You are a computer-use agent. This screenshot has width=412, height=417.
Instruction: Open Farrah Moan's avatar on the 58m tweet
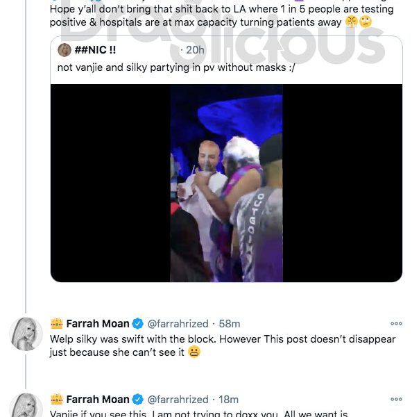point(26,334)
